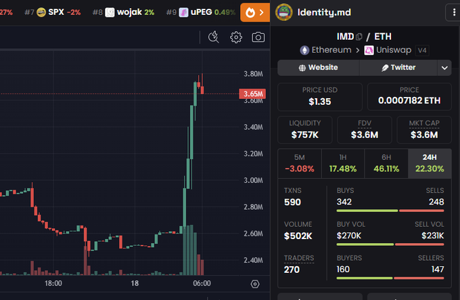The width and height of the screenshot is (460, 300).
Task: Open chart settings gear icon
Action: tap(236, 37)
